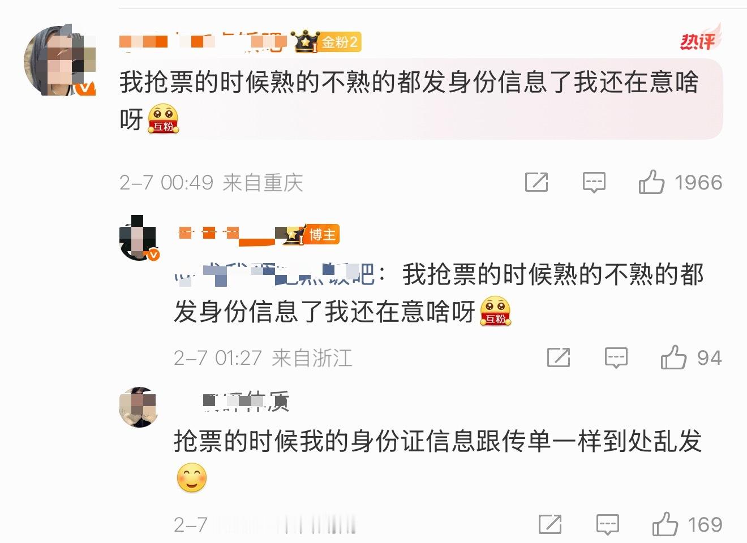Reply to the blogger's Zhejiang comment
The height and width of the screenshot is (543, 747).
(x=616, y=358)
